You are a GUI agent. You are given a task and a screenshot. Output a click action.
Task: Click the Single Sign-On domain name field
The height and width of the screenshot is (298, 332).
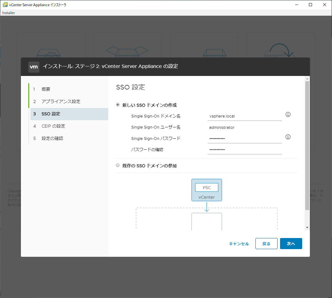(x=245, y=116)
